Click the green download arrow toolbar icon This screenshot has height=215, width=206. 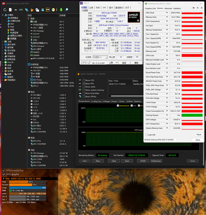coord(61,10)
